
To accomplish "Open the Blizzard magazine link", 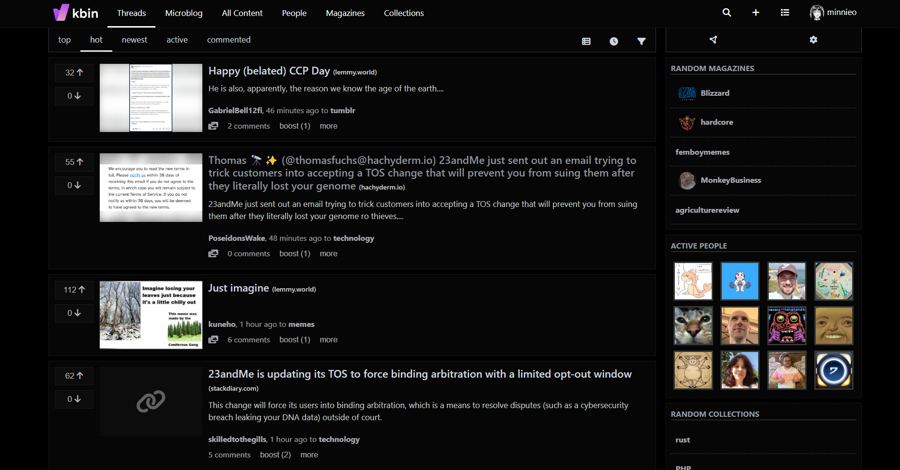I will tap(715, 93).
